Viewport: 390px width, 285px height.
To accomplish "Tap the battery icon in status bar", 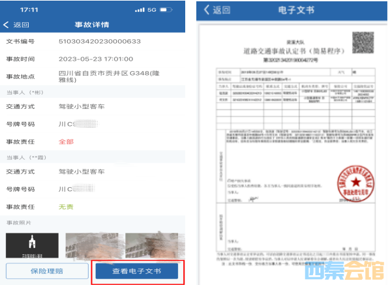I will pyautogui.click(x=166, y=10).
